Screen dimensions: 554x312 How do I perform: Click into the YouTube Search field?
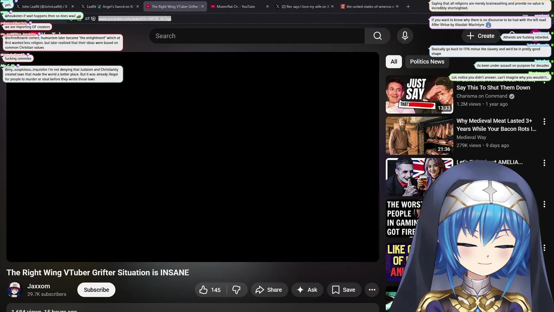(x=257, y=36)
